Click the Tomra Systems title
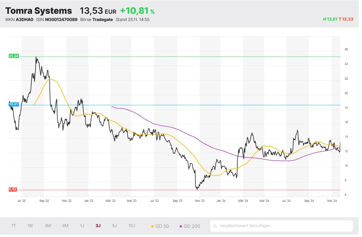 click(39, 11)
